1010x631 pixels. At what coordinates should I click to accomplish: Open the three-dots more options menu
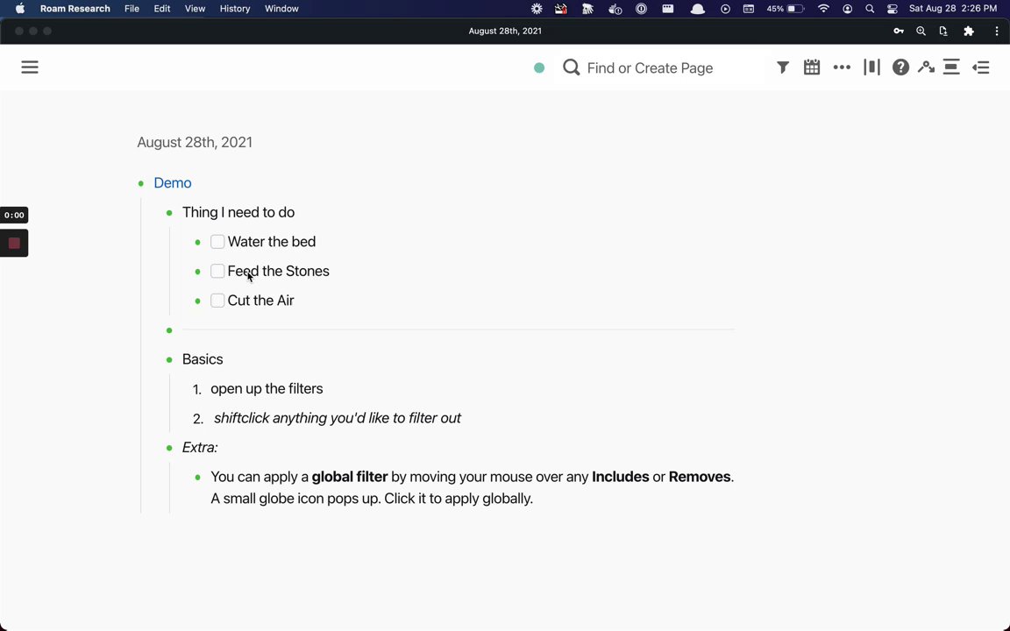click(842, 67)
